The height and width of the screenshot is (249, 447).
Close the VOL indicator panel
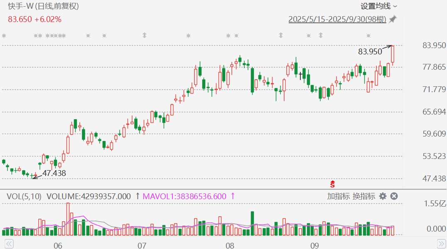(394, 196)
